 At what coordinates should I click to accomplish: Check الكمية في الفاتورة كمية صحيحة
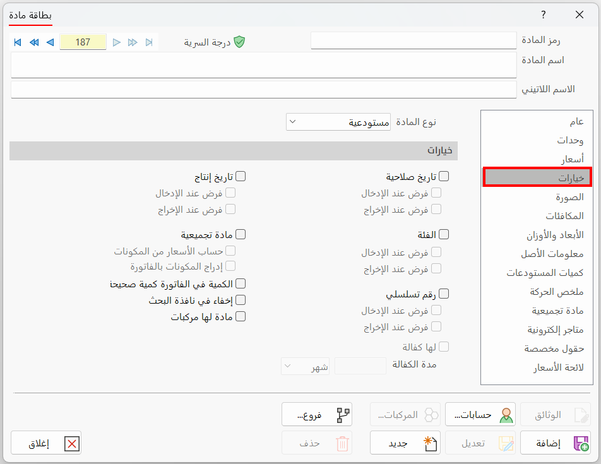click(241, 283)
